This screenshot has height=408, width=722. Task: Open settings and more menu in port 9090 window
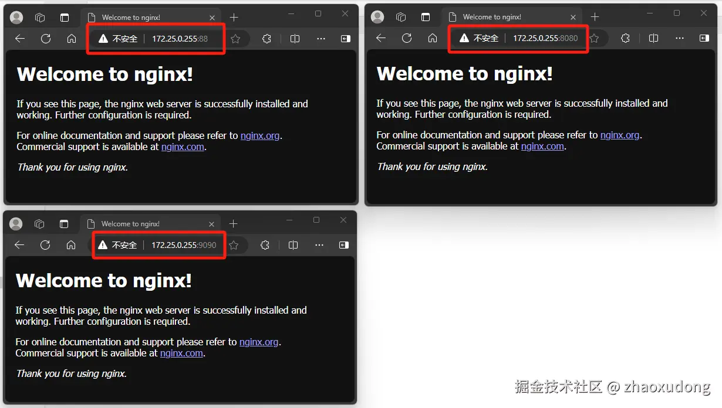click(x=319, y=245)
